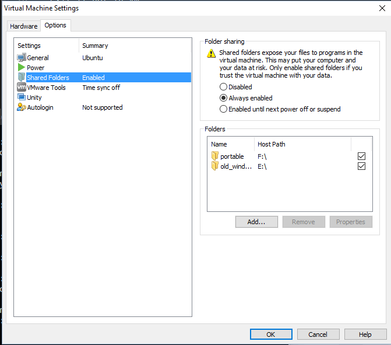Viewport: 391px width, 345px height.
Task: Click the Remove button
Action: click(304, 222)
